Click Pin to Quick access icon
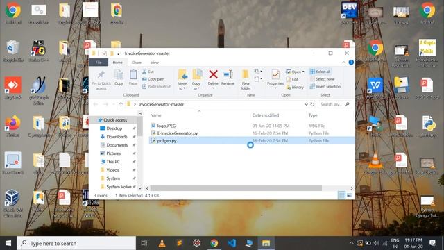This screenshot has height=250, width=444. pos(101,75)
